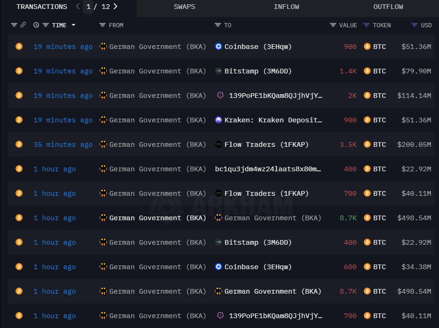The width and height of the screenshot is (439, 328).
Task: Click BTC token icon in Coinbase $51.36M row
Action: coord(367,46)
